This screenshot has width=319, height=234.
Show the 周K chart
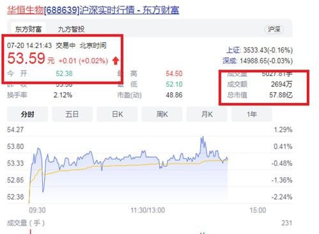[162, 114]
